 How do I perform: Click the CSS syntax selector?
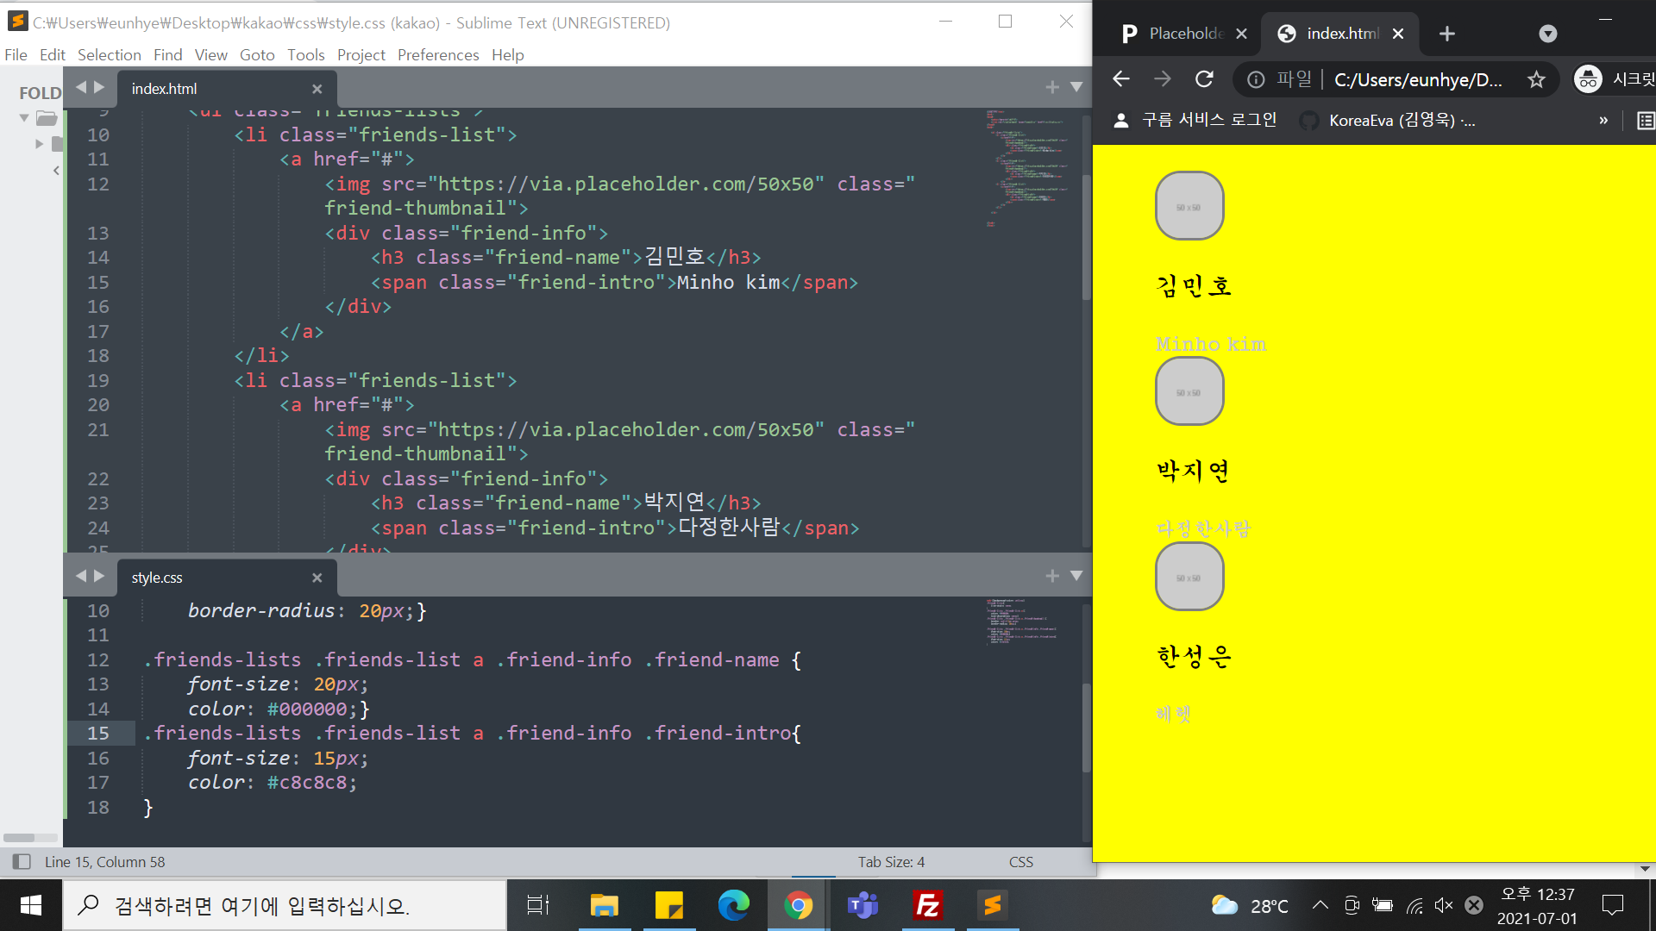(x=1020, y=861)
